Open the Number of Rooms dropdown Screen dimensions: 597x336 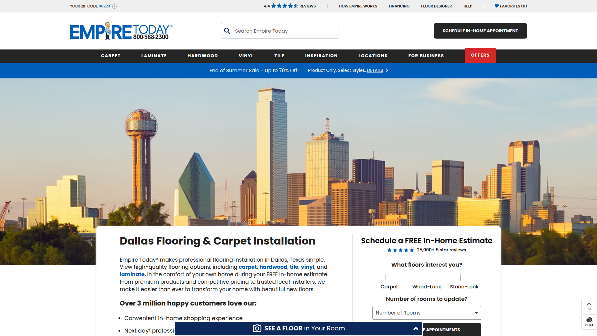pos(427,313)
